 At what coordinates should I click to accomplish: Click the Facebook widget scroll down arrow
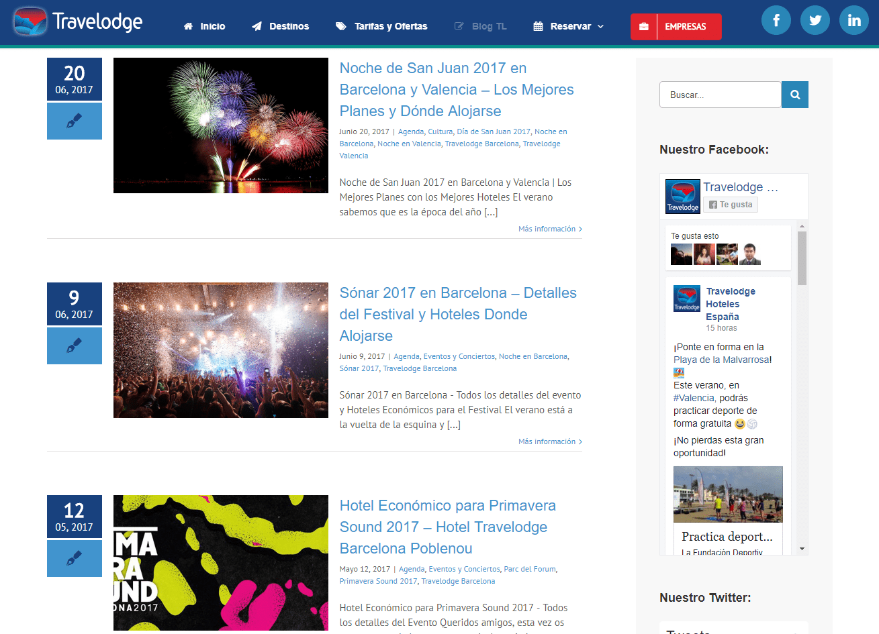[802, 549]
